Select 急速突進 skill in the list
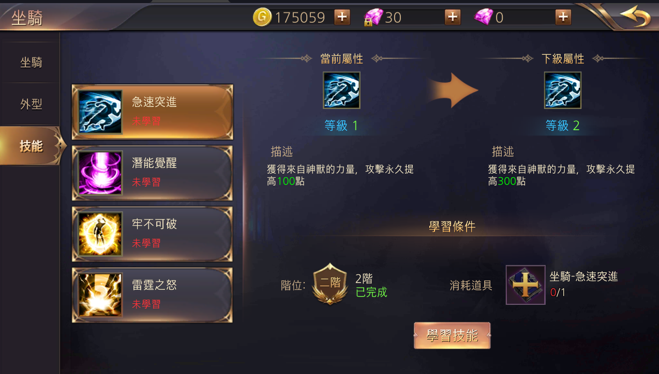 click(153, 112)
